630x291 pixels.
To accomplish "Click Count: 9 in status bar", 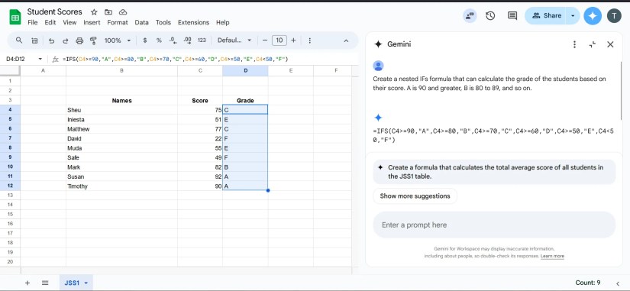I will [x=588, y=283].
